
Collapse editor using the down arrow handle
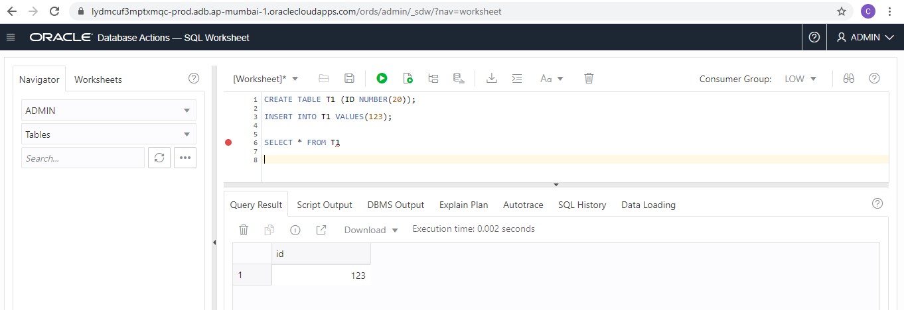tap(556, 185)
